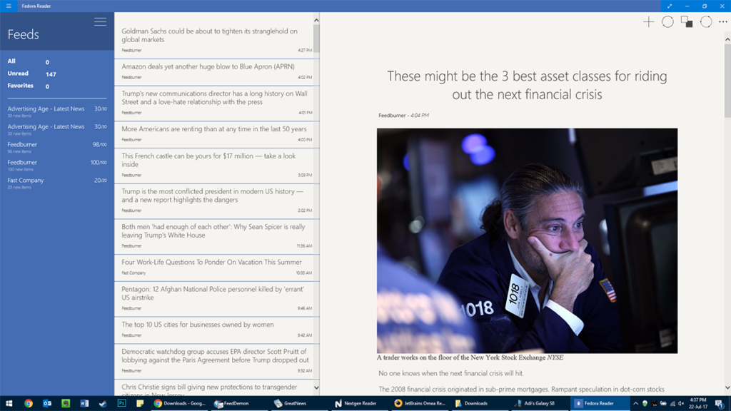Viewport: 731px width, 411px height.
Task: Open the ellipsis more options menu
Action: pos(722,21)
